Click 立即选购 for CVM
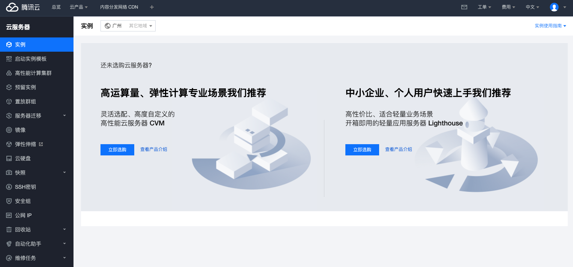 pyautogui.click(x=117, y=149)
